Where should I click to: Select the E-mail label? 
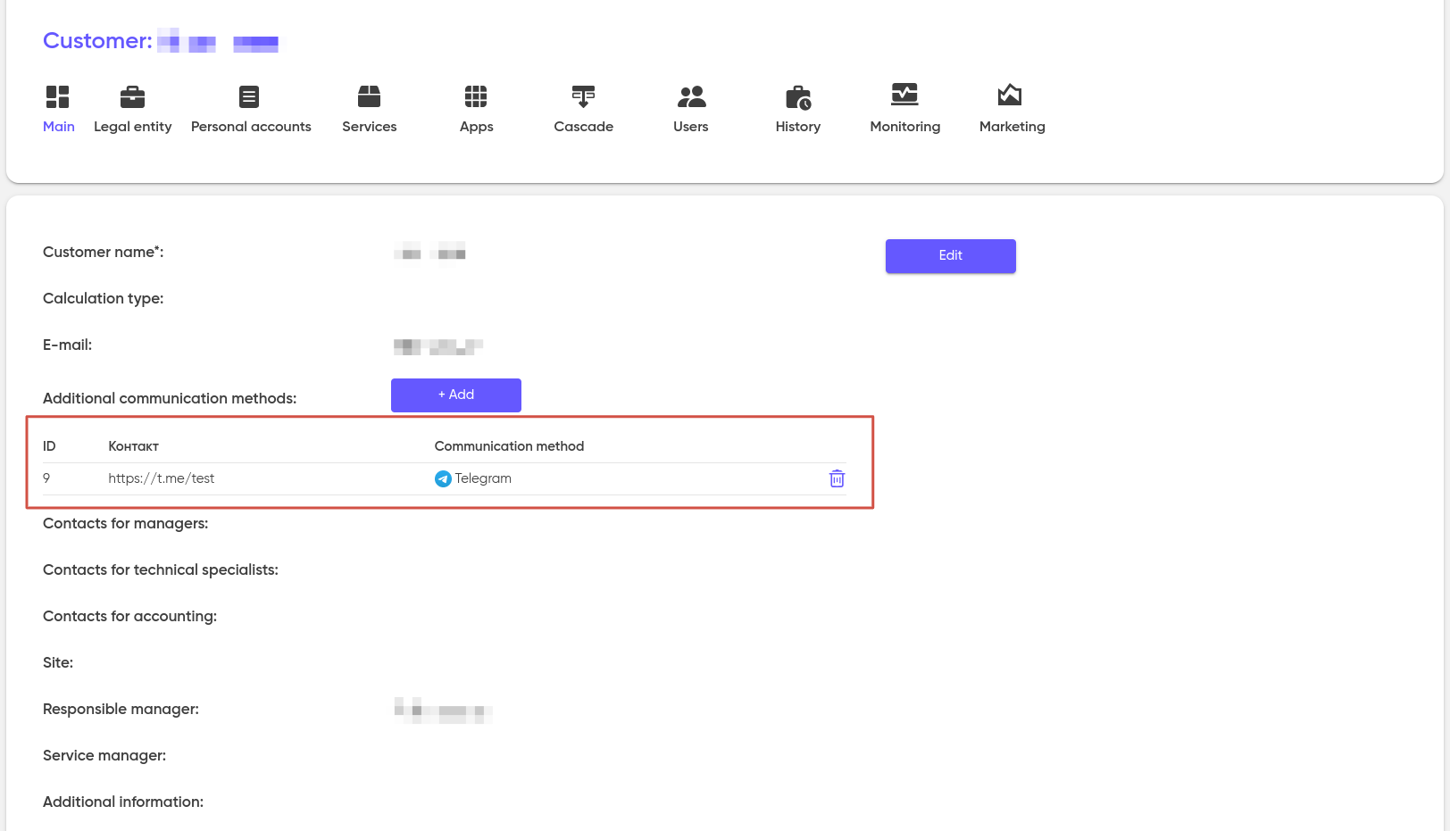click(x=68, y=345)
